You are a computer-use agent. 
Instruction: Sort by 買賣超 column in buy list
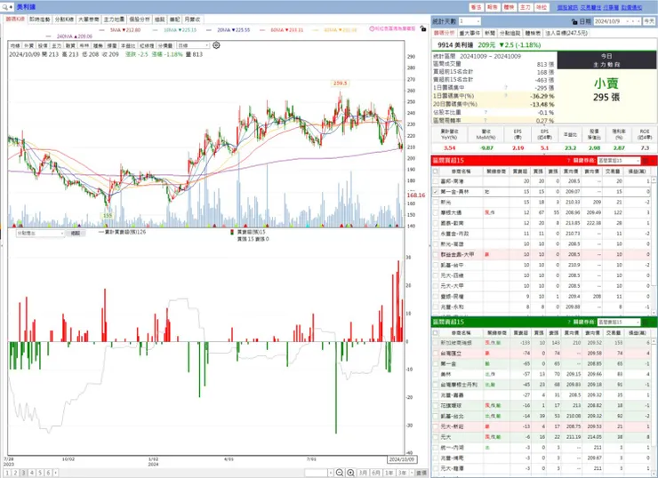pos(520,171)
